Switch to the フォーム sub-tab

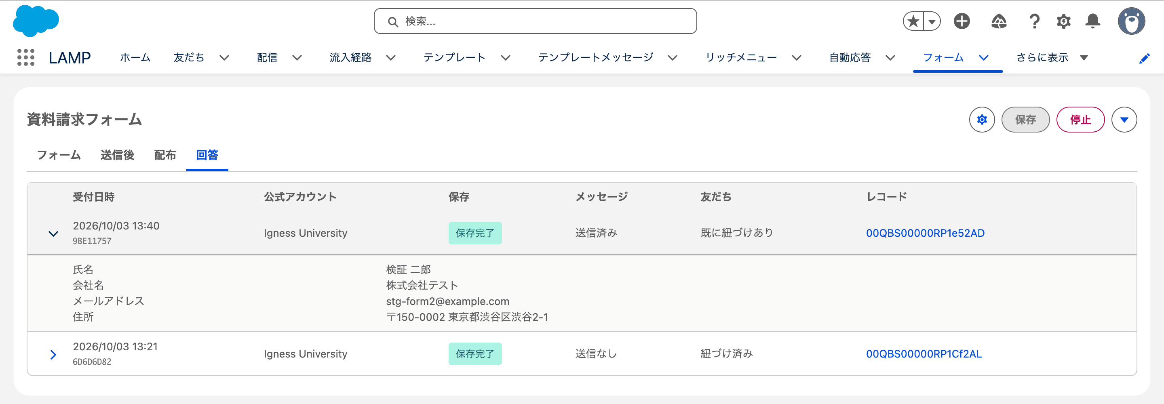pyautogui.click(x=59, y=155)
